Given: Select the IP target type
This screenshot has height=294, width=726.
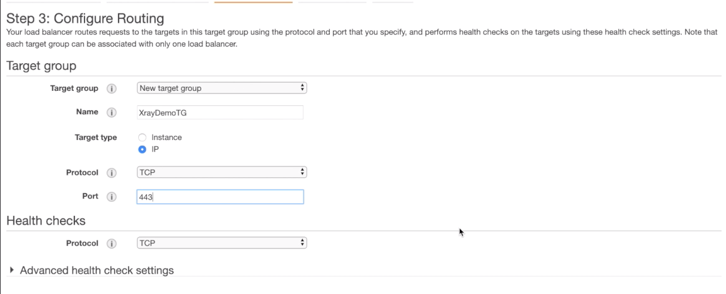Looking at the screenshot, I should pos(142,150).
